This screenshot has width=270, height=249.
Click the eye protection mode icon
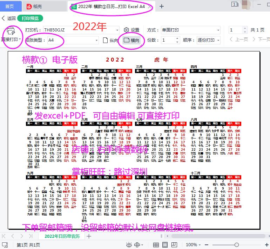(x=129, y=245)
